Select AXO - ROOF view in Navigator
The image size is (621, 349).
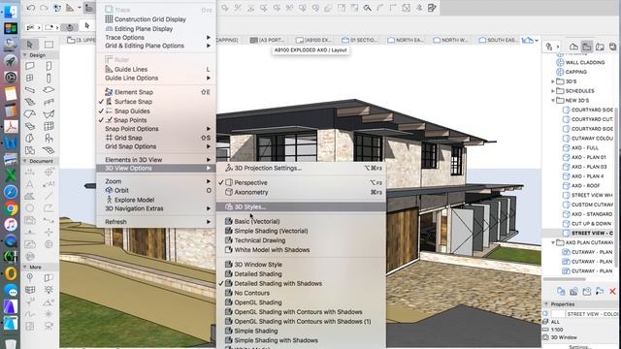pos(585,185)
